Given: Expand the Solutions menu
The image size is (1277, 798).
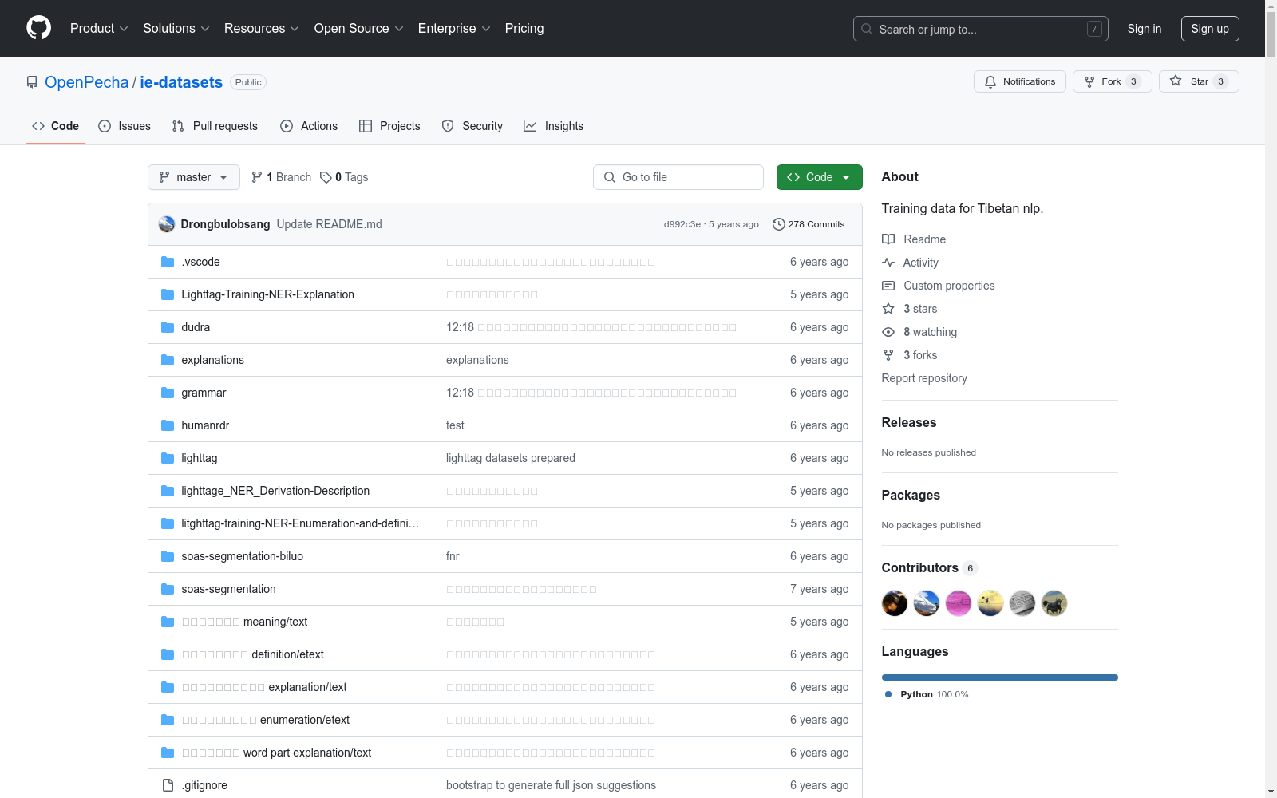Looking at the screenshot, I should [x=176, y=29].
